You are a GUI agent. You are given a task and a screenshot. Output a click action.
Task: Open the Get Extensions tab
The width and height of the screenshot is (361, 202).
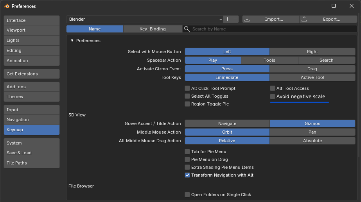click(x=32, y=74)
